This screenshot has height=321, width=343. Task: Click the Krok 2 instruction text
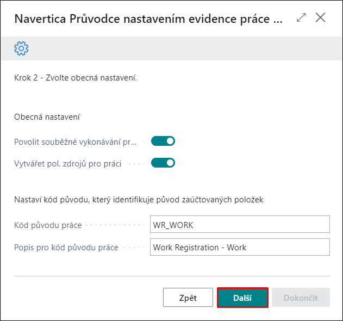(x=76, y=78)
